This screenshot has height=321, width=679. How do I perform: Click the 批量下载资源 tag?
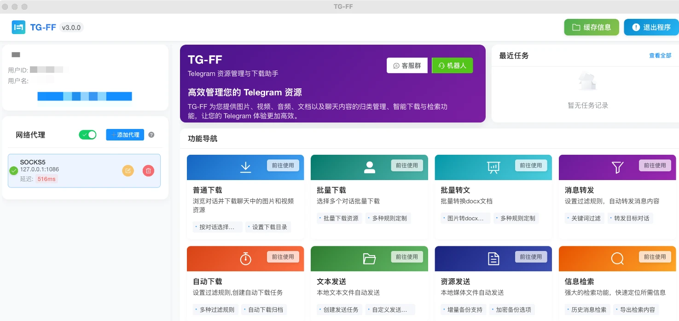coord(340,218)
